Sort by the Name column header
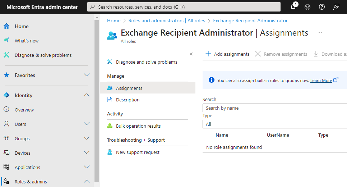 coord(222,135)
